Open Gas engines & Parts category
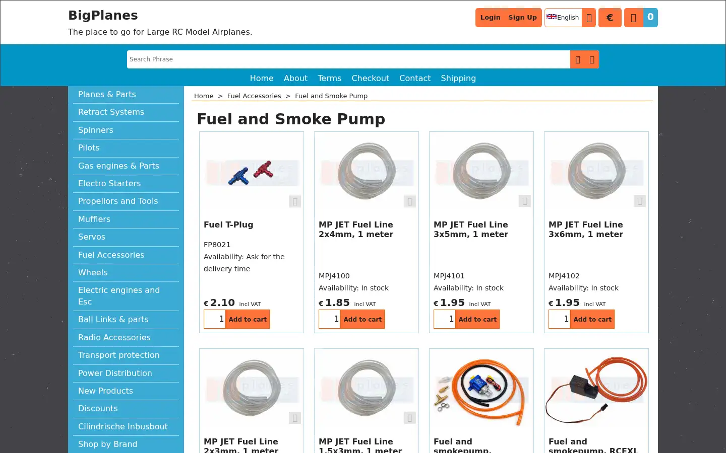726x453 pixels. (126, 166)
